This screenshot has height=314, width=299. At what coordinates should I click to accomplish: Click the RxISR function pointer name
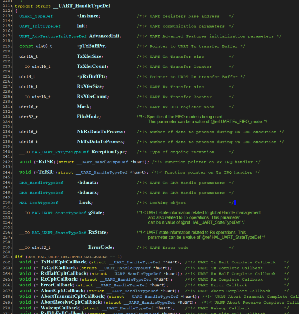pyautogui.click(x=46, y=161)
